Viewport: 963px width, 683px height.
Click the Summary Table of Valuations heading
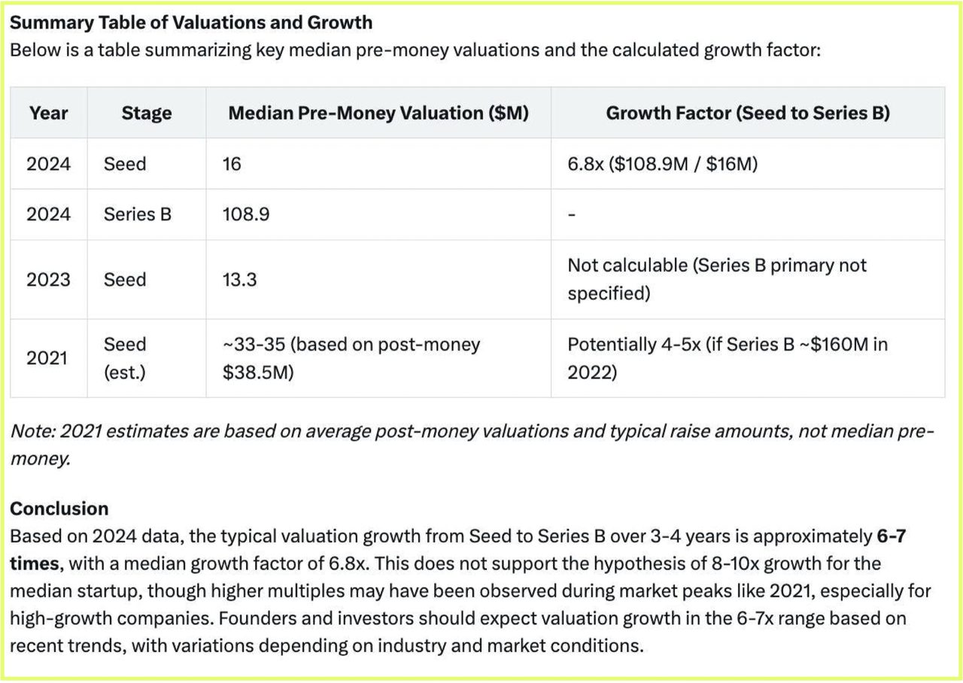click(x=191, y=23)
